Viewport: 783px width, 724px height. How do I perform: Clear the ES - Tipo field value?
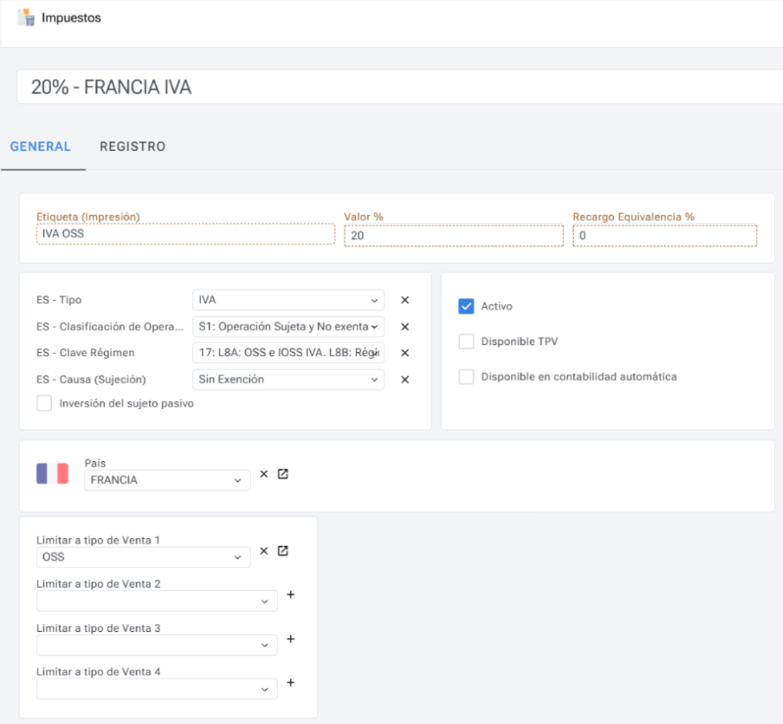(405, 300)
